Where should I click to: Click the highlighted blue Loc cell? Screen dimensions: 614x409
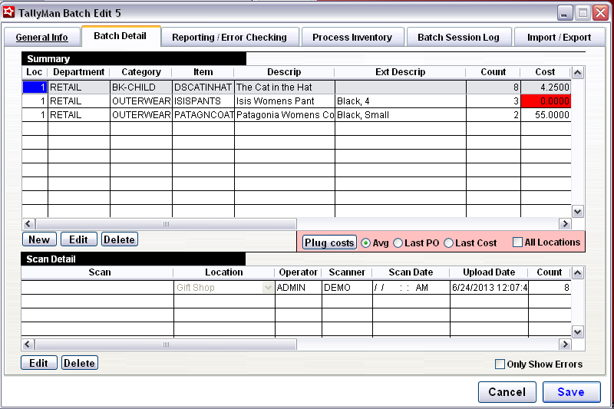point(35,87)
